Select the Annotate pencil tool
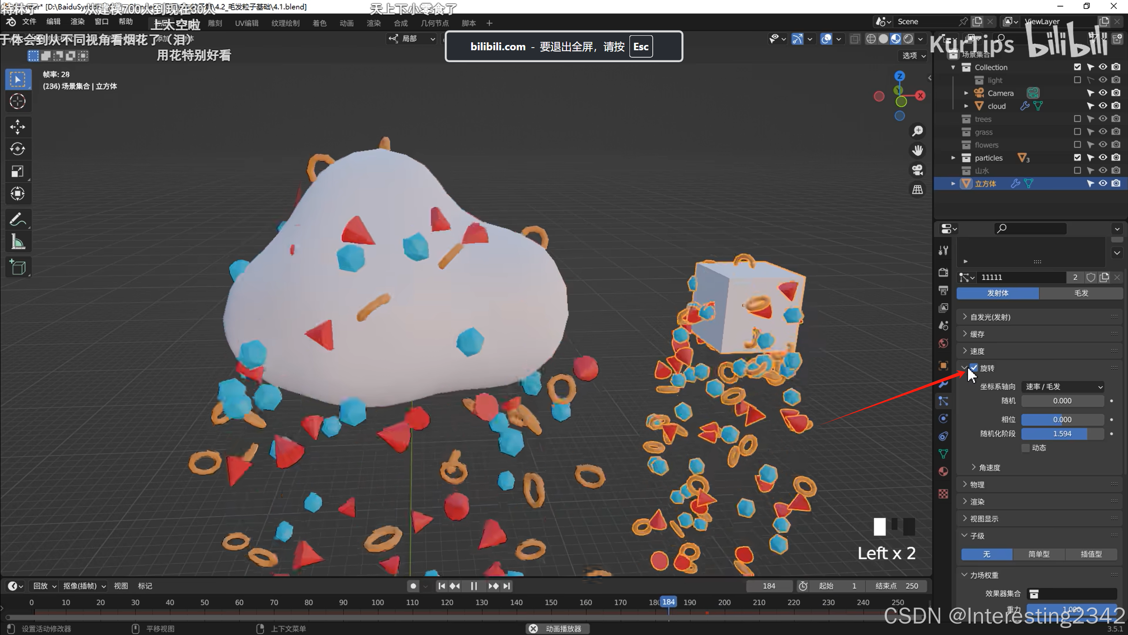The width and height of the screenshot is (1128, 635). point(18,220)
